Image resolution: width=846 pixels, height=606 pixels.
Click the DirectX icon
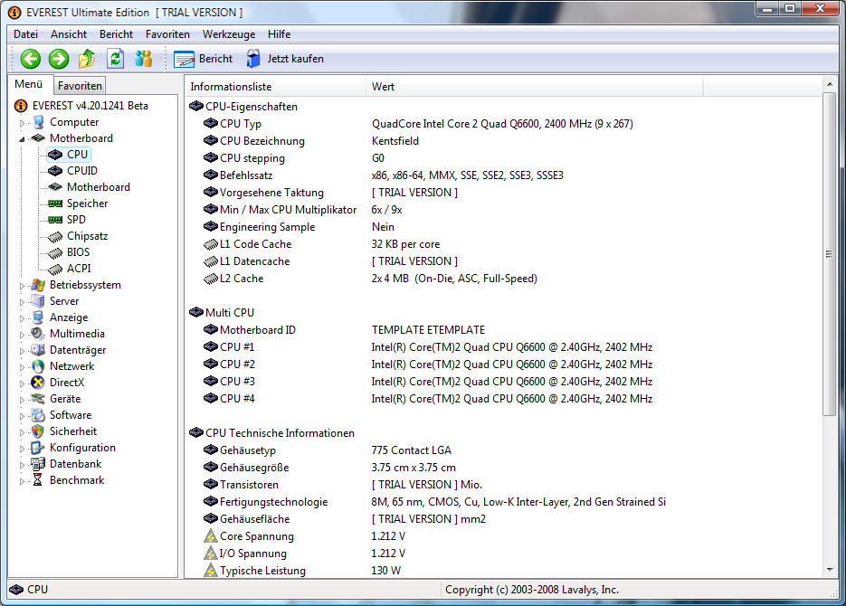click(38, 383)
